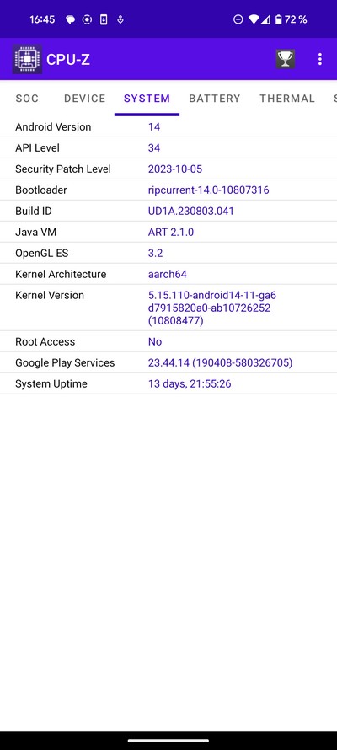Select the Root Access row
The image size is (337, 750).
coord(168,341)
